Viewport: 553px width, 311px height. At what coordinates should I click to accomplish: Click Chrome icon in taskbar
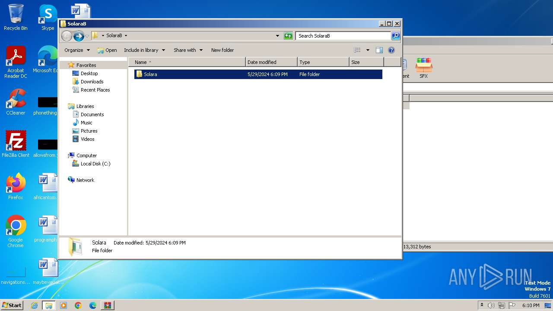click(78, 305)
